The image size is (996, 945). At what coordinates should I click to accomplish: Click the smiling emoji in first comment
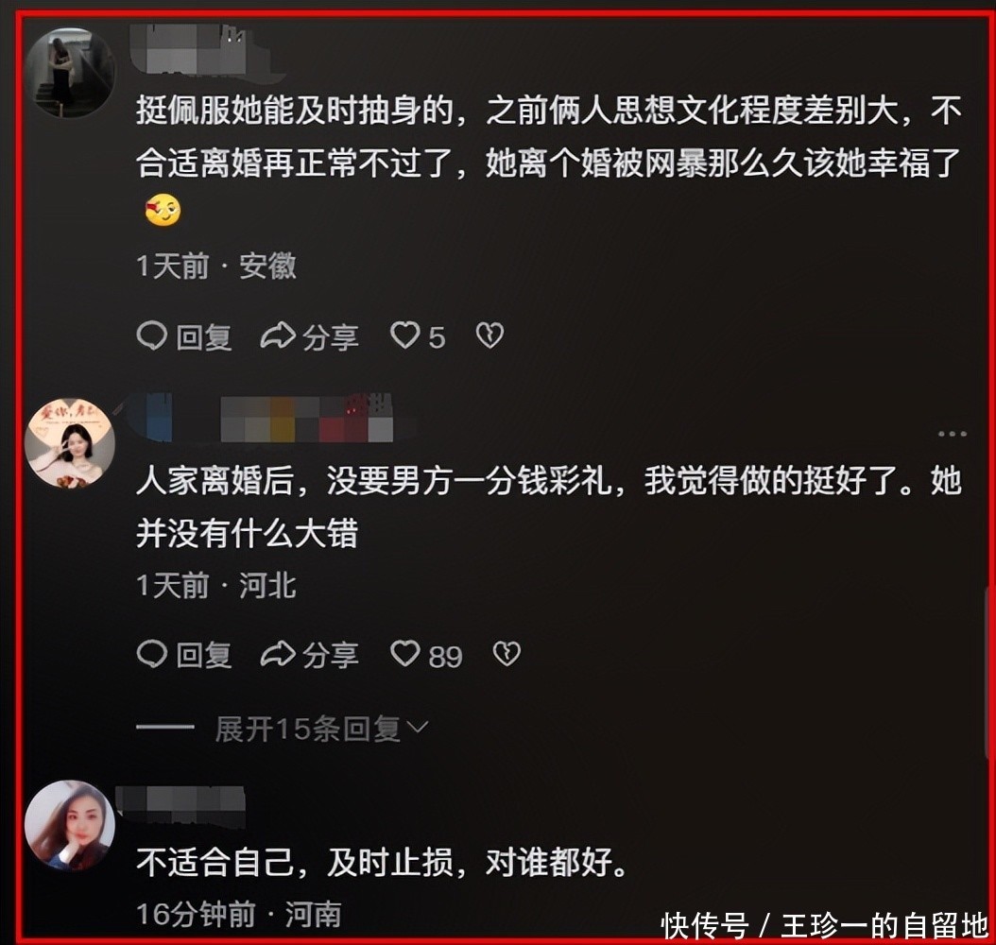point(163,210)
